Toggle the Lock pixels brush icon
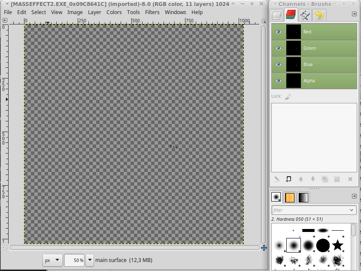 288,96
